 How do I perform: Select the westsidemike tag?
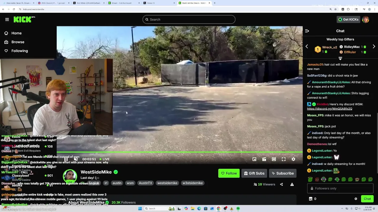167,183
